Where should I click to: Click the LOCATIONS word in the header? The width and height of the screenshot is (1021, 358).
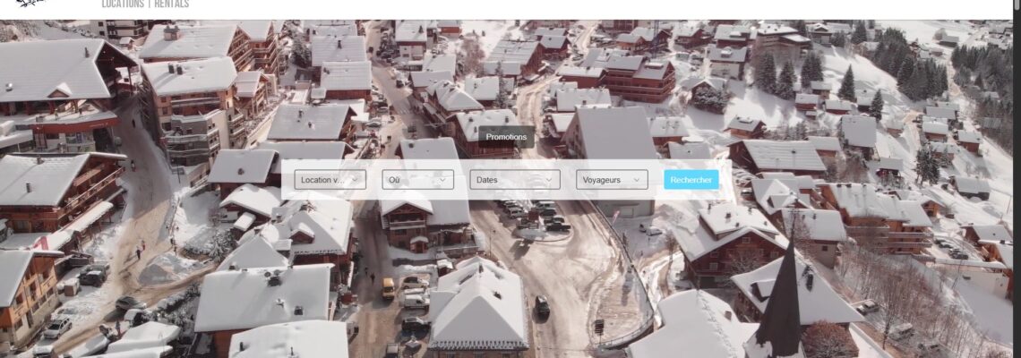tap(123, 4)
